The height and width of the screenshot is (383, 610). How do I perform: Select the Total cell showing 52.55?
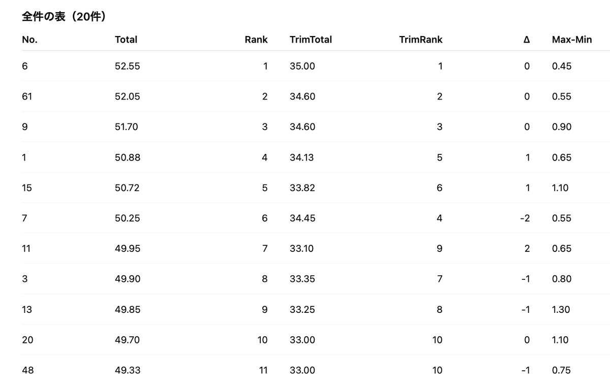click(x=127, y=66)
